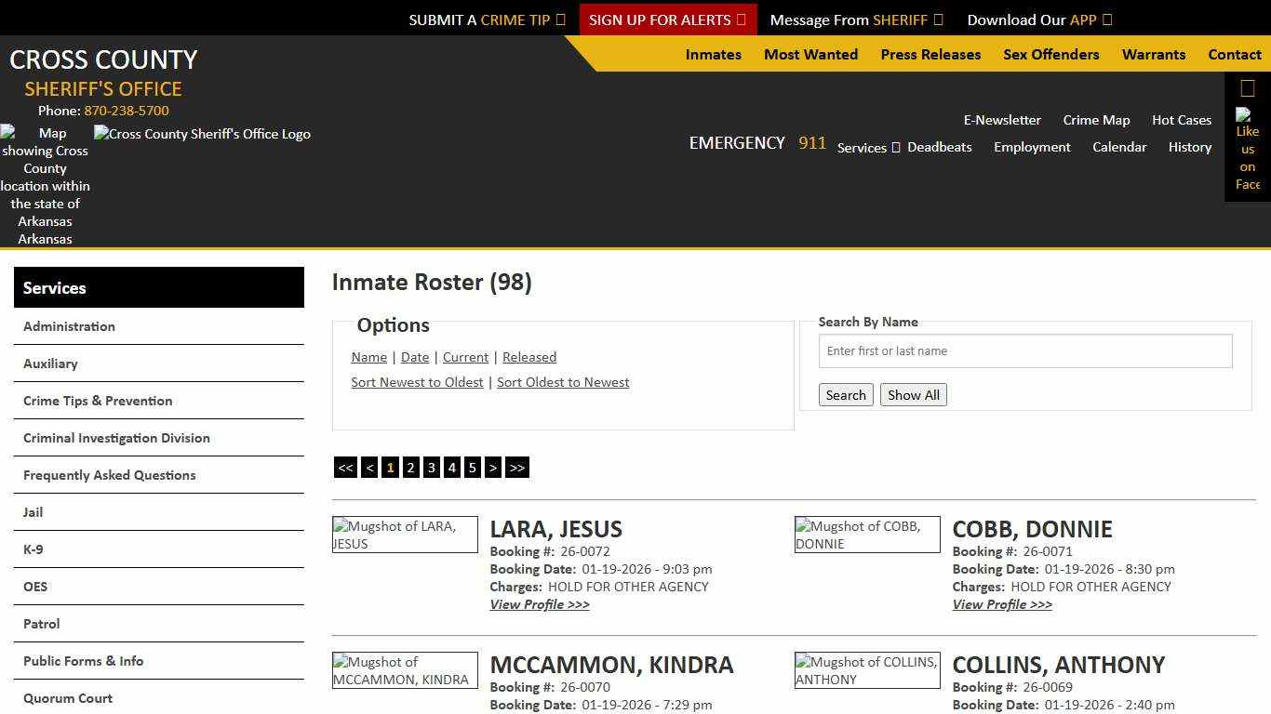This screenshot has width=1271, height=714.
Task: Click the Arkansas county map image
Action: click(x=45, y=185)
